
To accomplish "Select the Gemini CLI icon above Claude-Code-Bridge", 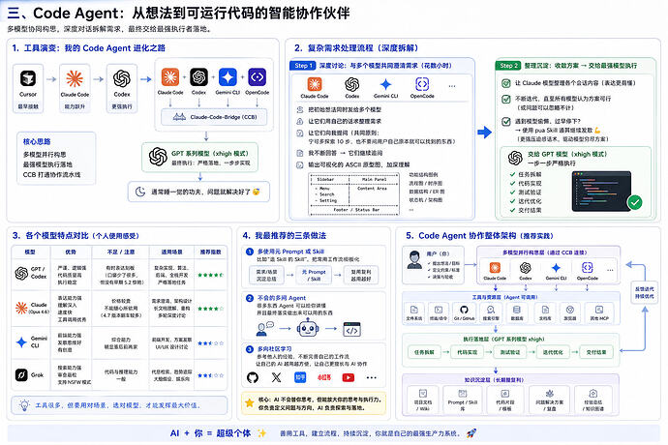I will (x=228, y=77).
